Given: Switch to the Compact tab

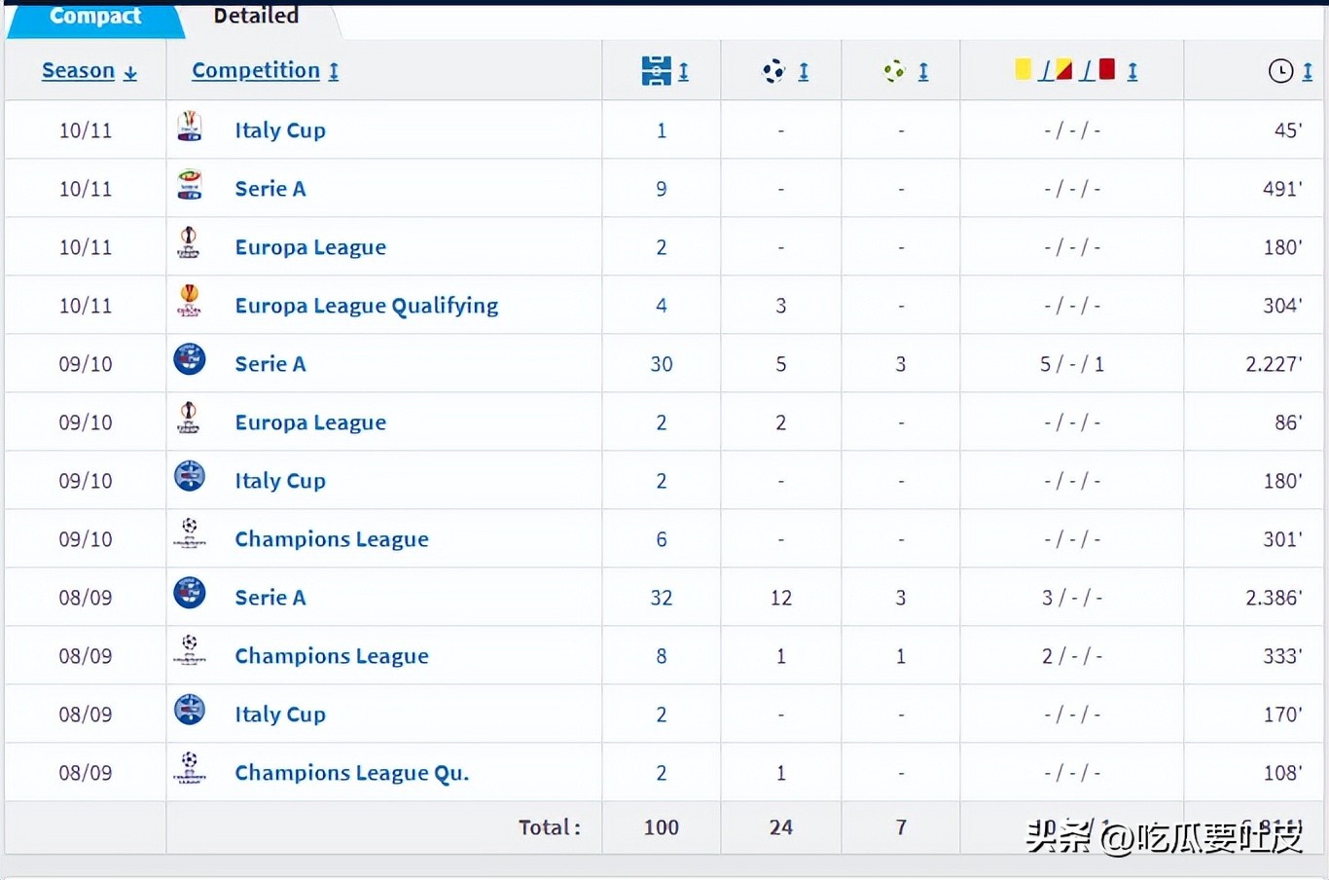Looking at the screenshot, I should 95,17.
